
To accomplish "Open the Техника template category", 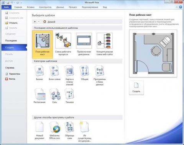I will (x=69, y=96).
